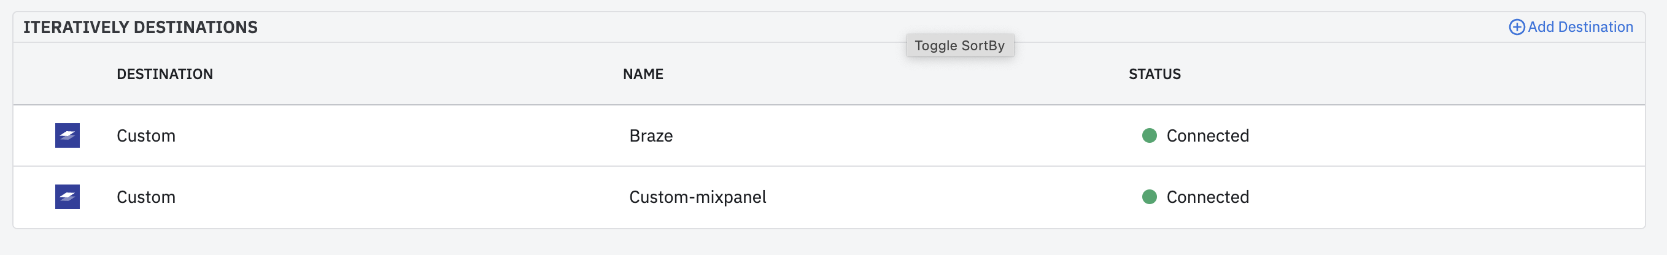Click the Toggle SortBy tooltip

[x=960, y=45]
